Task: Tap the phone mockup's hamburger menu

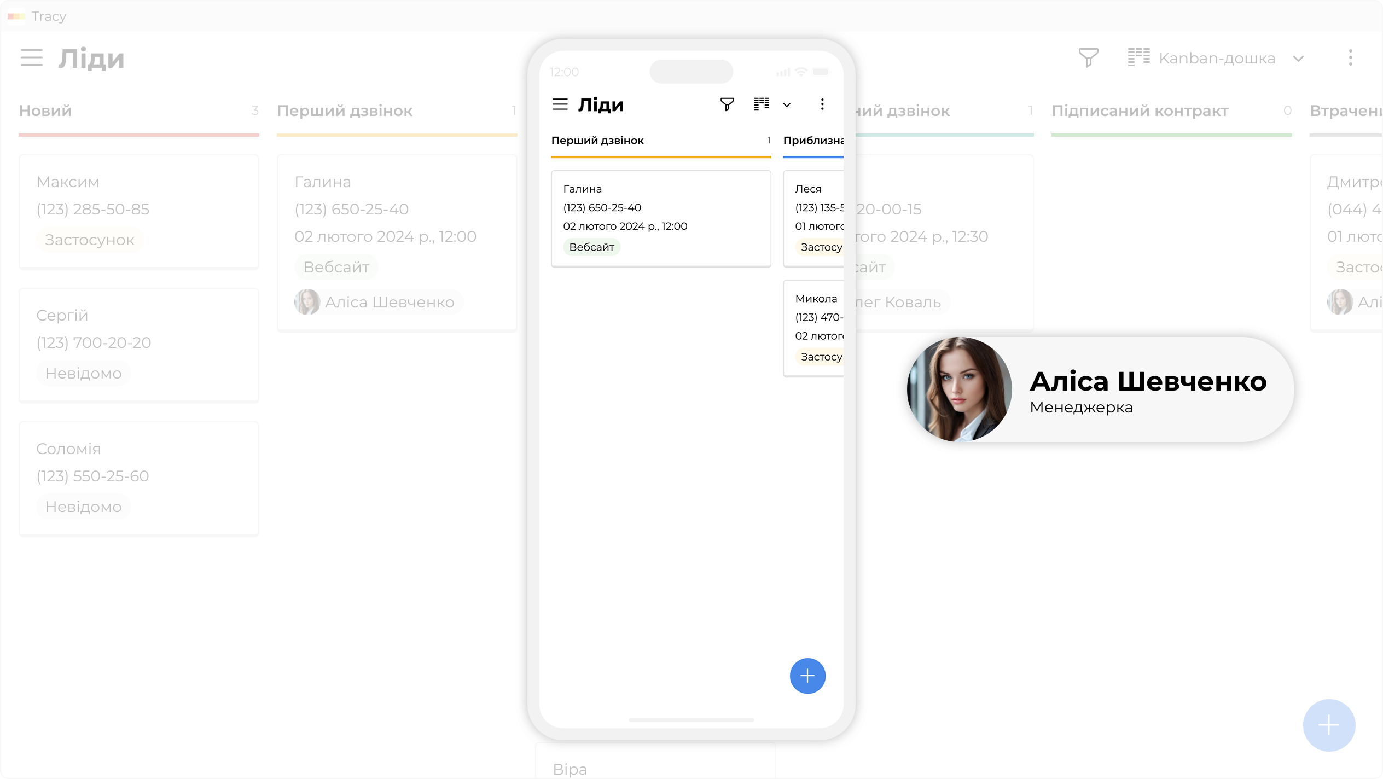Action: 560,104
